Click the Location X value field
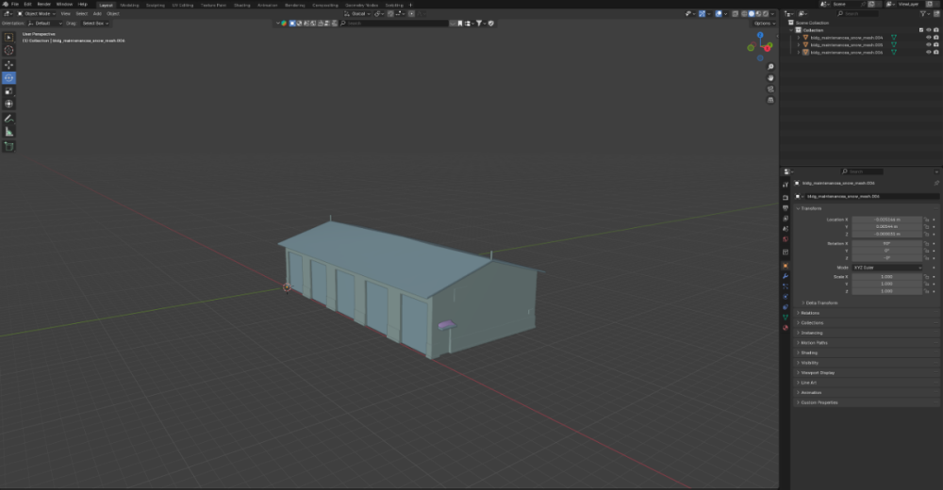 pyautogui.click(x=886, y=220)
